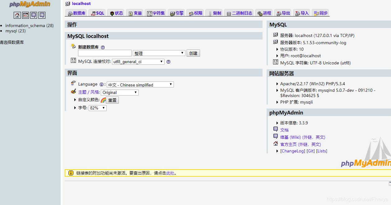Open the 82% font size dropdown

(97, 108)
